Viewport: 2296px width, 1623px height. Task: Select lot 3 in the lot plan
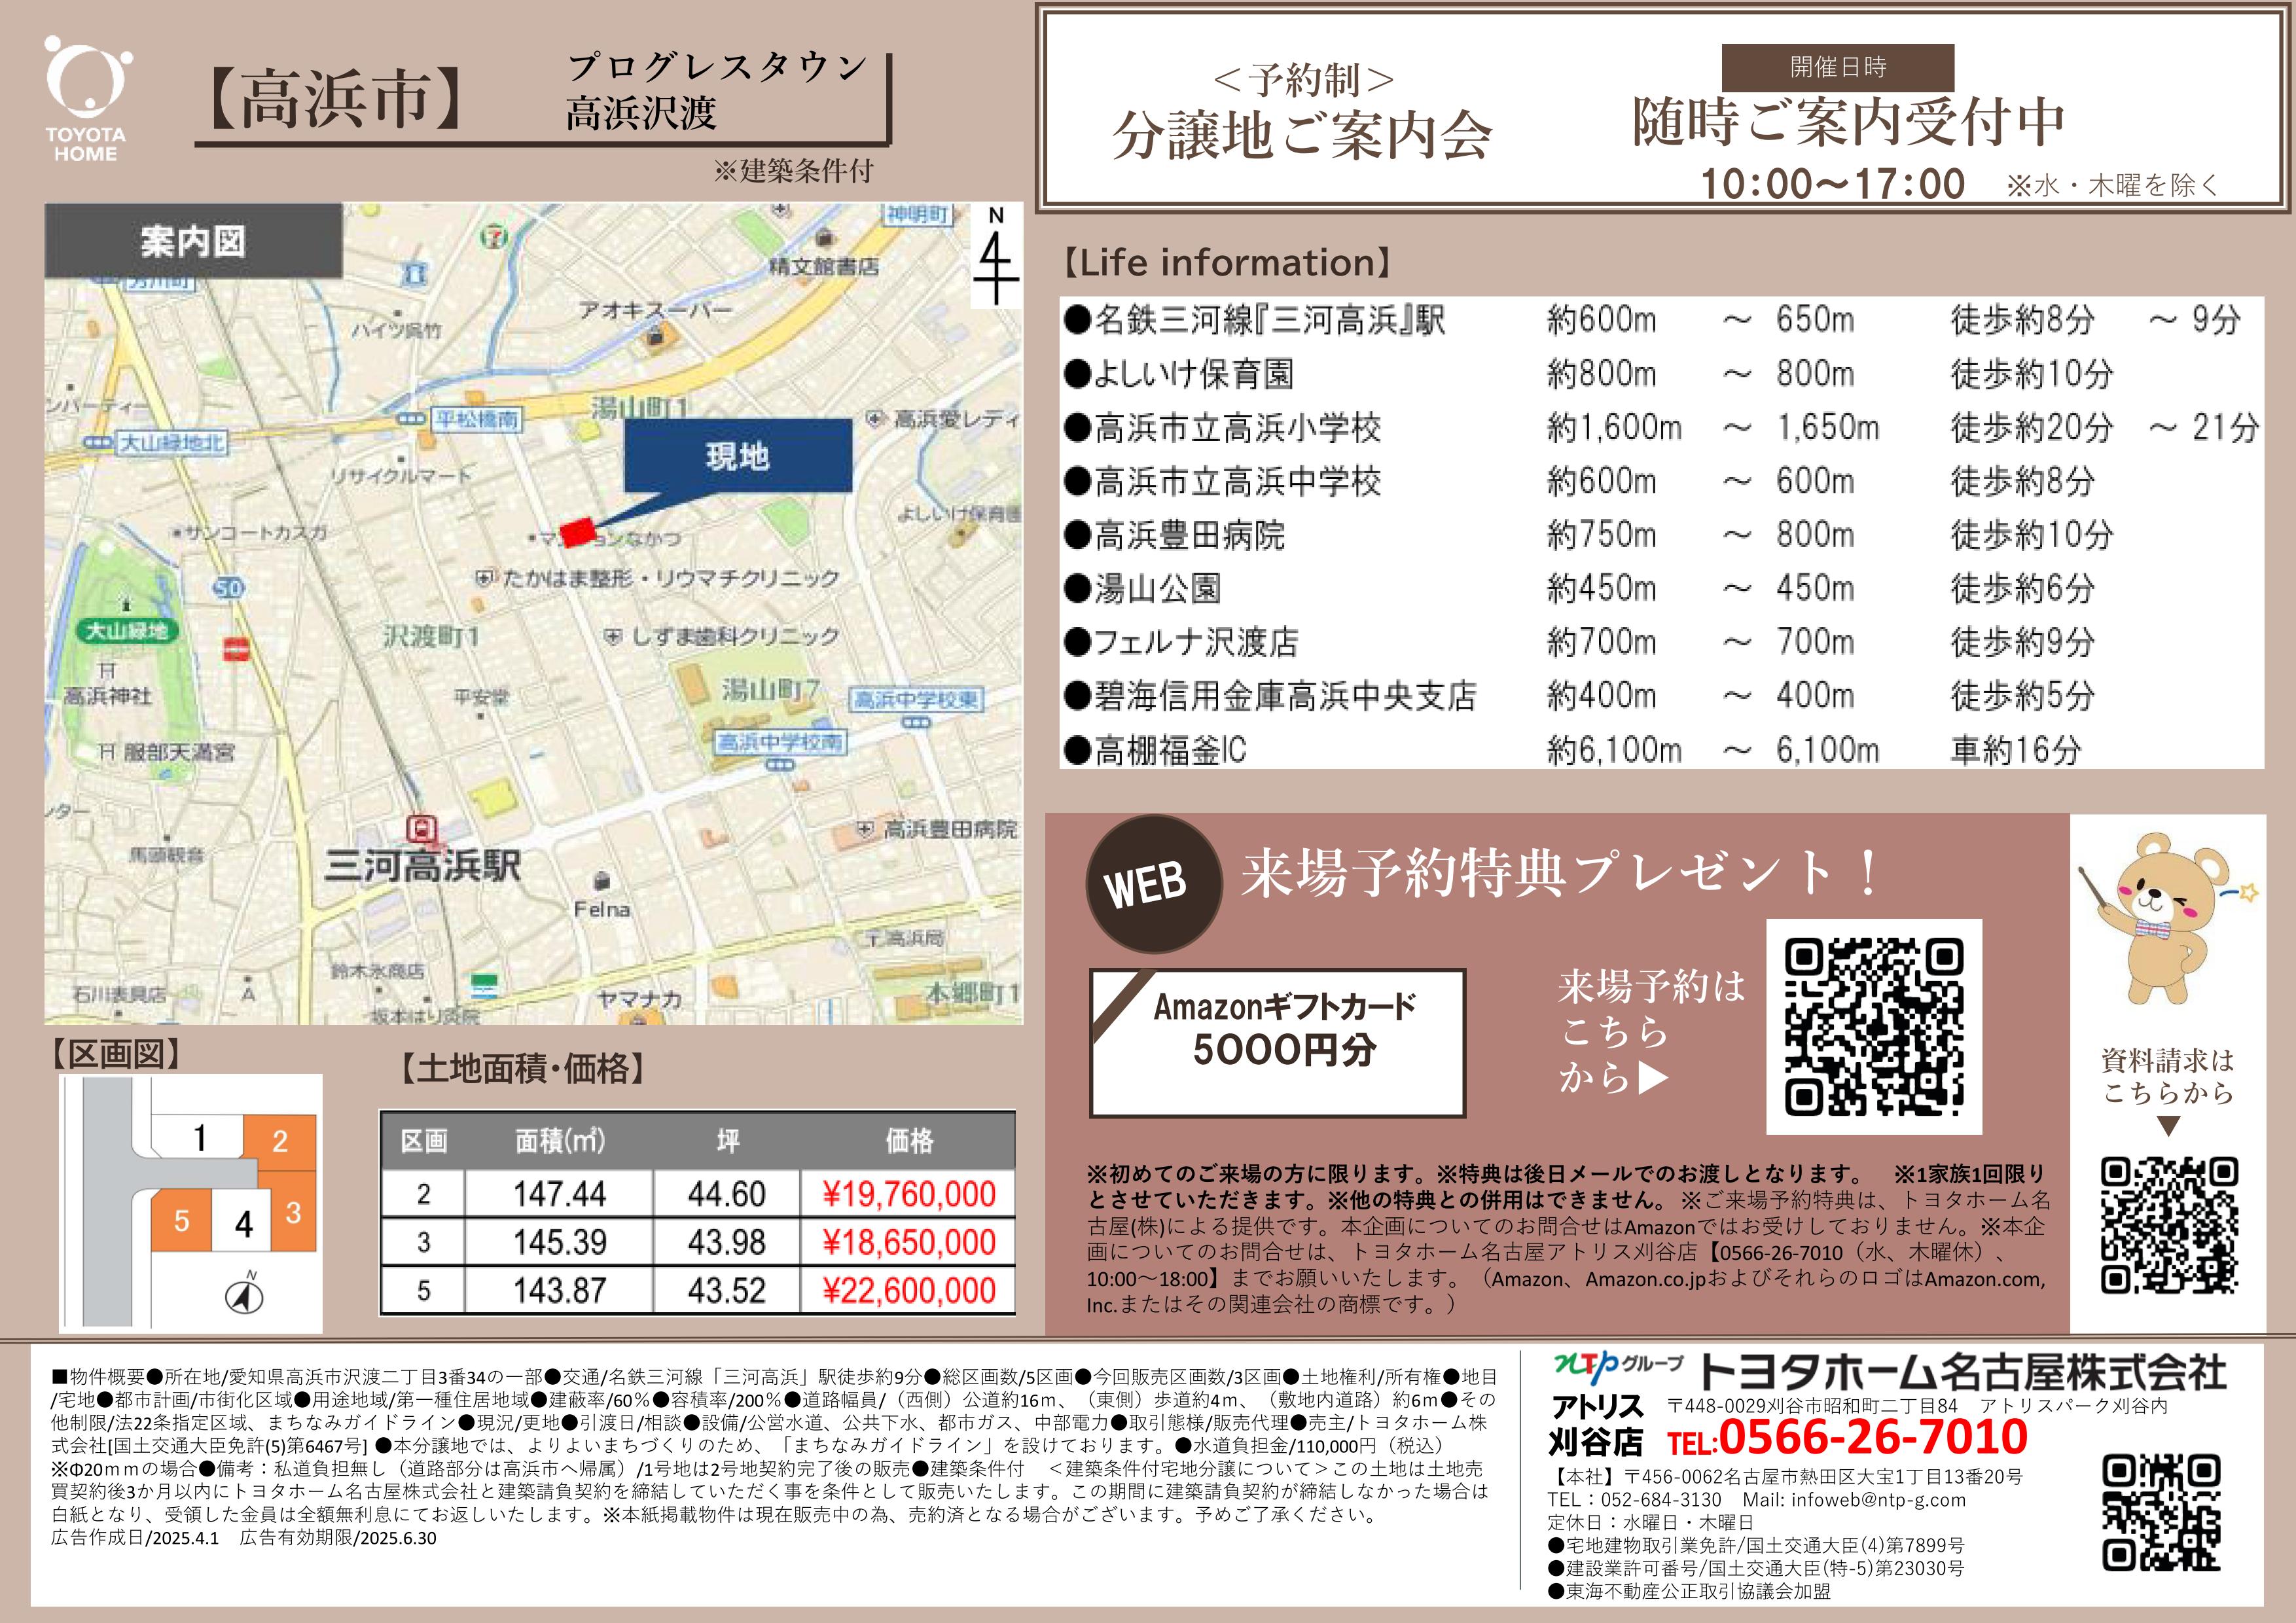pyautogui.click(x=294, y=1213)
